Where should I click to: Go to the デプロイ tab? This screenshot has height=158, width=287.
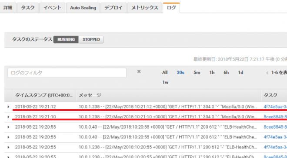click(x=113, y=8)
